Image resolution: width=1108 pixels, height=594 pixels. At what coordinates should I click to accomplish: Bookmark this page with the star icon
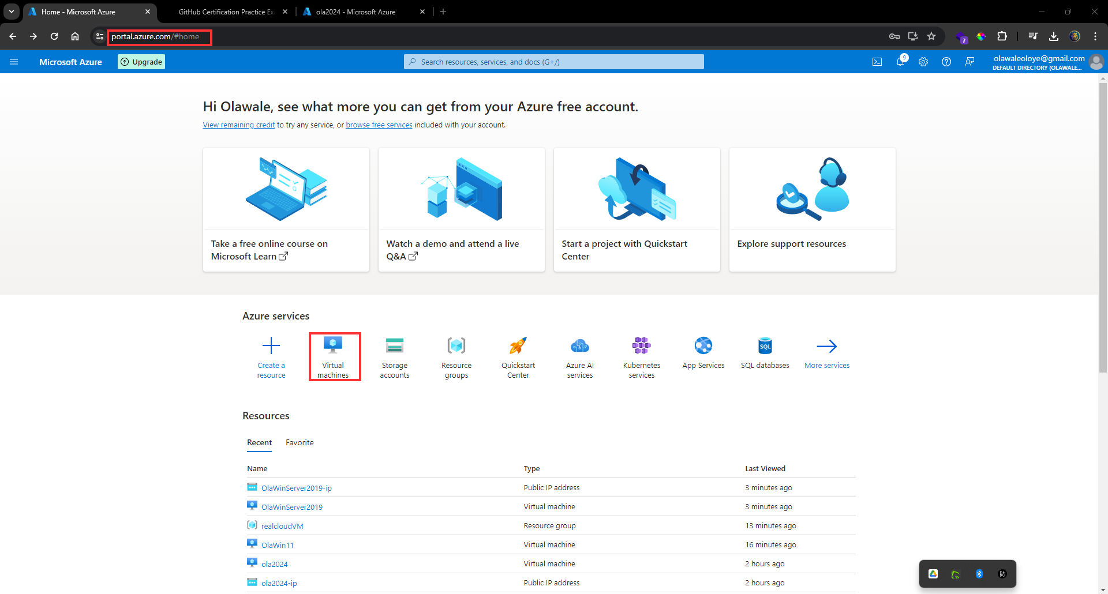pyautogui.click(x=931, y=36)
